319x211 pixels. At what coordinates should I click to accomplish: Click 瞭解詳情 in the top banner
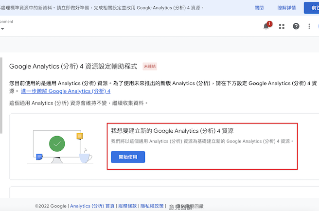(286, 8)
